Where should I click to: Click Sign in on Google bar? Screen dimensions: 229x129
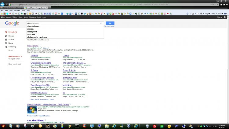[x=220, y=17]
